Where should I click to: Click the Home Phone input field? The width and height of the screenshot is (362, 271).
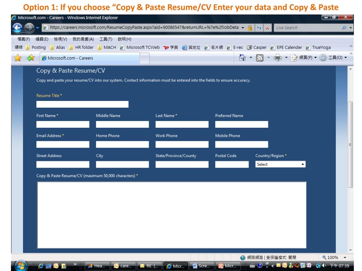click(x=122, y=144)
